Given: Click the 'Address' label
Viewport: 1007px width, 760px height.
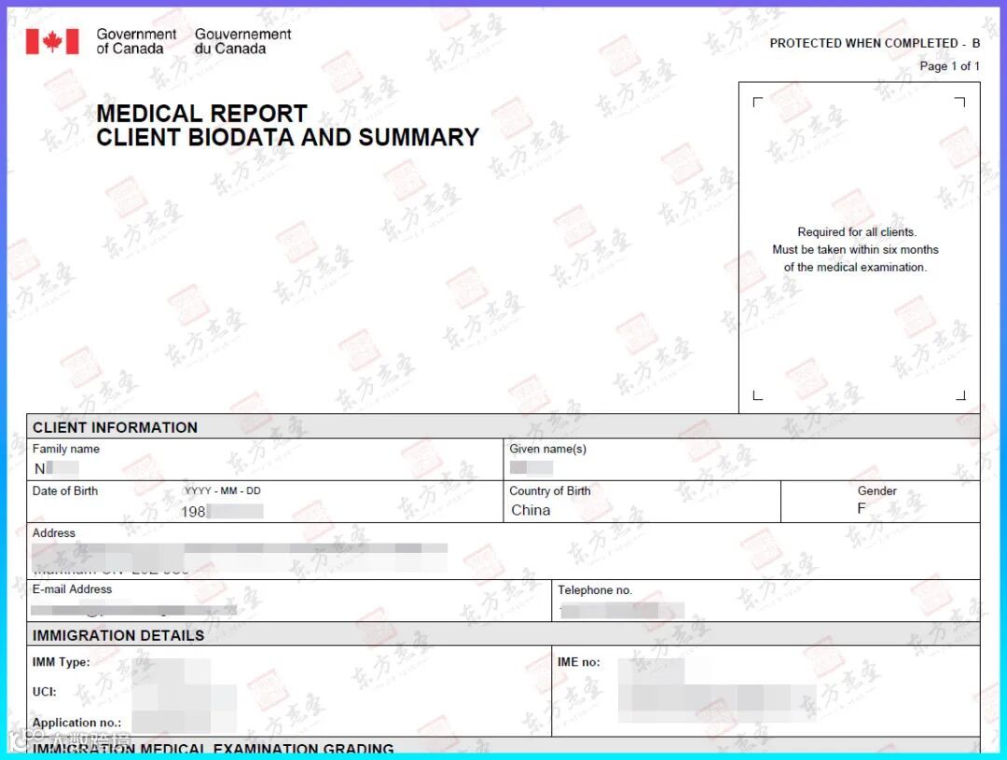Looking at the screenshot, I should (x=54, y=533).
